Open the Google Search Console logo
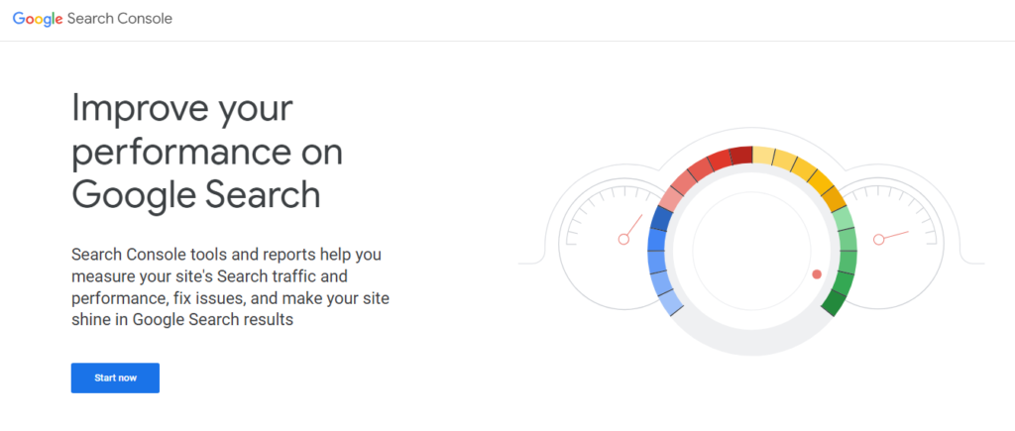The height and width of the screenshot is (431, 1015). pos(92,19)
